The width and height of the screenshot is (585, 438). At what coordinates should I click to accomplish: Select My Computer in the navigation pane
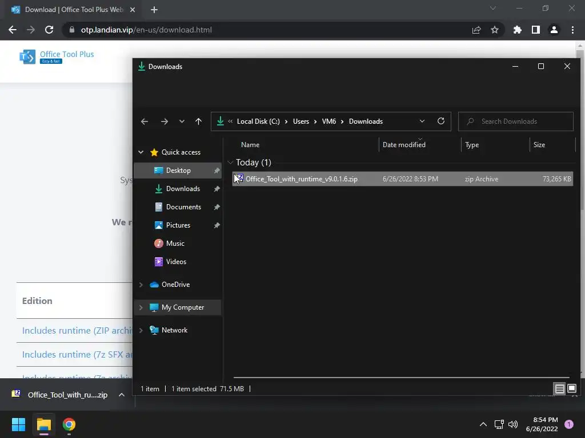(182, 307)
